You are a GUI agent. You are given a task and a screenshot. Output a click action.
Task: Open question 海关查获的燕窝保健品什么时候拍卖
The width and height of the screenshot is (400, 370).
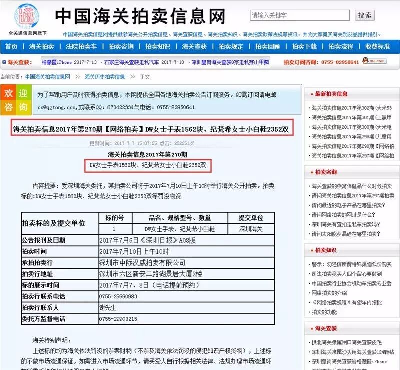pos(352,186)
